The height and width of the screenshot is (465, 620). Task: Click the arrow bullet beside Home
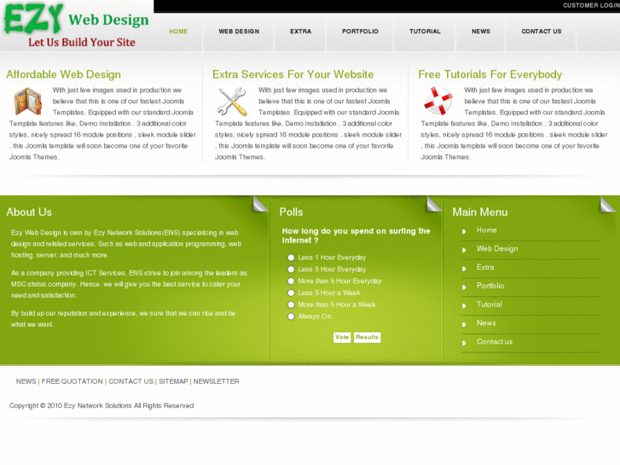[464, 231]
